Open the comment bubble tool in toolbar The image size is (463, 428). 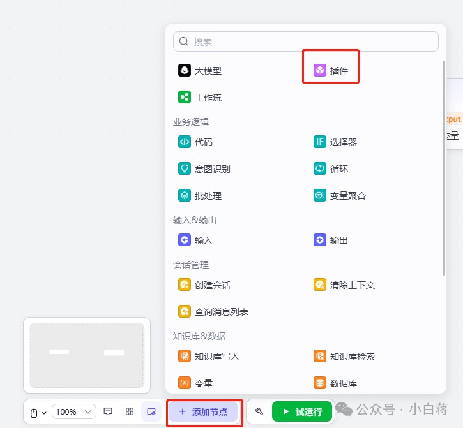click(x=108, y=411)
